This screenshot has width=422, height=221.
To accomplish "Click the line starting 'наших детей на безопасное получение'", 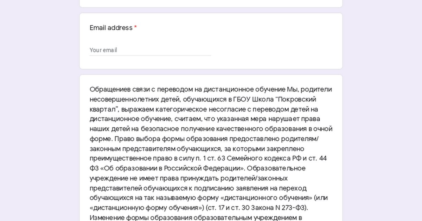I will [x=211, y=129].
